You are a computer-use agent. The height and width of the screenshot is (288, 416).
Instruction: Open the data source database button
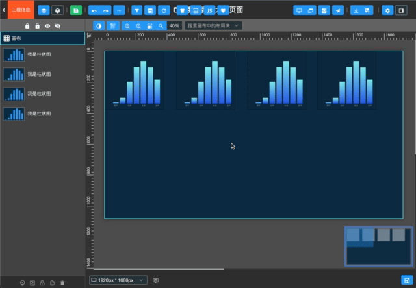coord(150,10)
